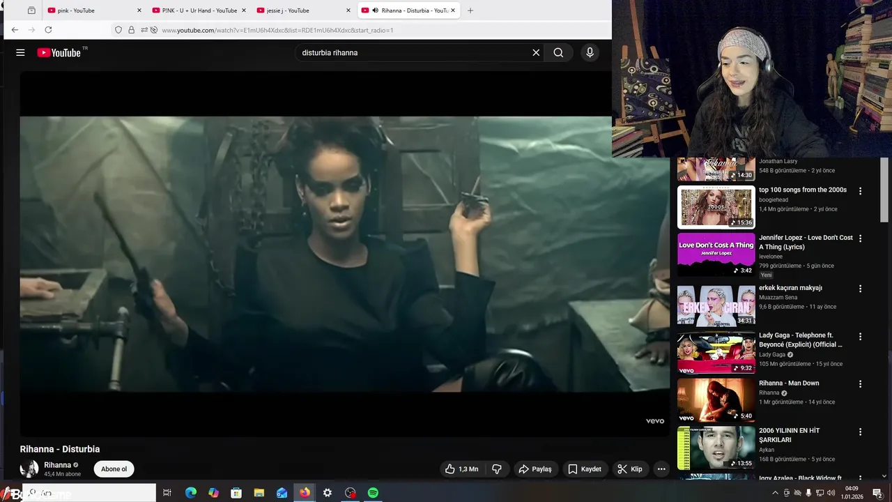The width and height of the screenshot is (892, 502).
Task: Open the three-dot more actions under video
Action: (x=661, y=469)
